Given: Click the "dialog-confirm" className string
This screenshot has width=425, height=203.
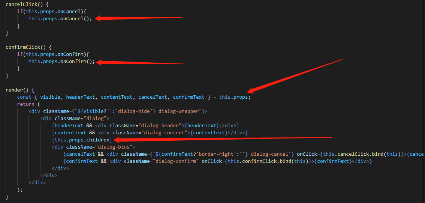Looking at the screenshot, I should pyautogui.click(x=176, y=161).
